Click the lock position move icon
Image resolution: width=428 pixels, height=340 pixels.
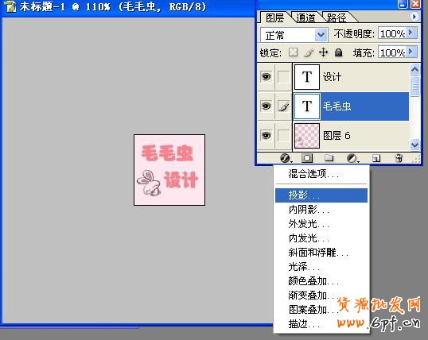pos(324,52)
